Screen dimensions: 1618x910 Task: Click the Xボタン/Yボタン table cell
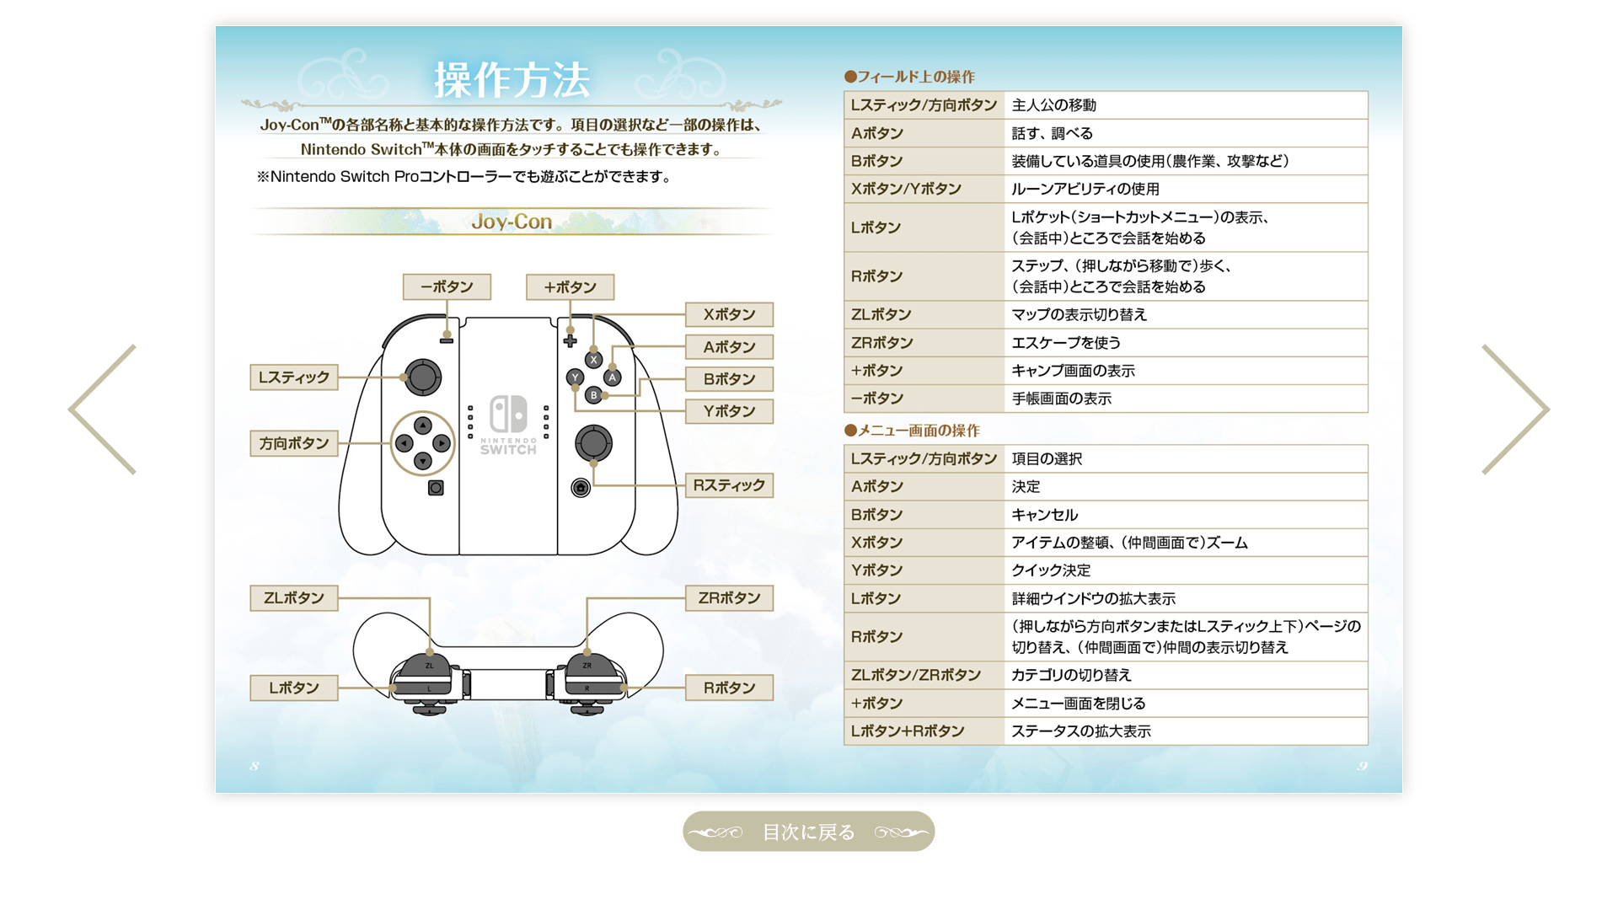(x=924, y=189)
